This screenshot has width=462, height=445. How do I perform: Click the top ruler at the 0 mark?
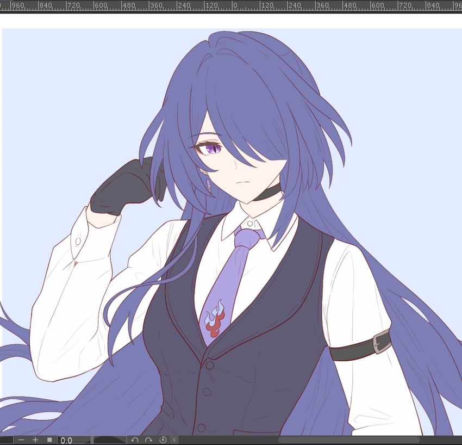click(x=235, y=5)
